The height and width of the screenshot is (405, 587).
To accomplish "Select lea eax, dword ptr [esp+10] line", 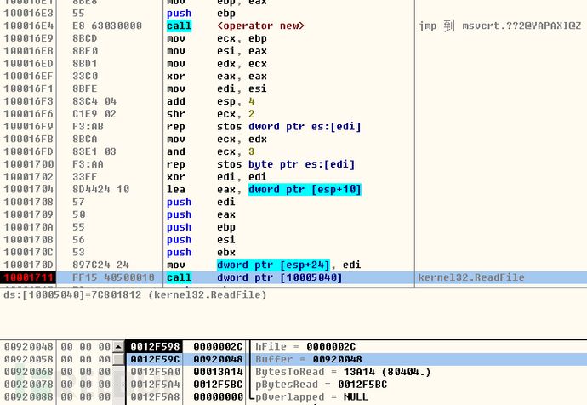I will tap(293, 190).
